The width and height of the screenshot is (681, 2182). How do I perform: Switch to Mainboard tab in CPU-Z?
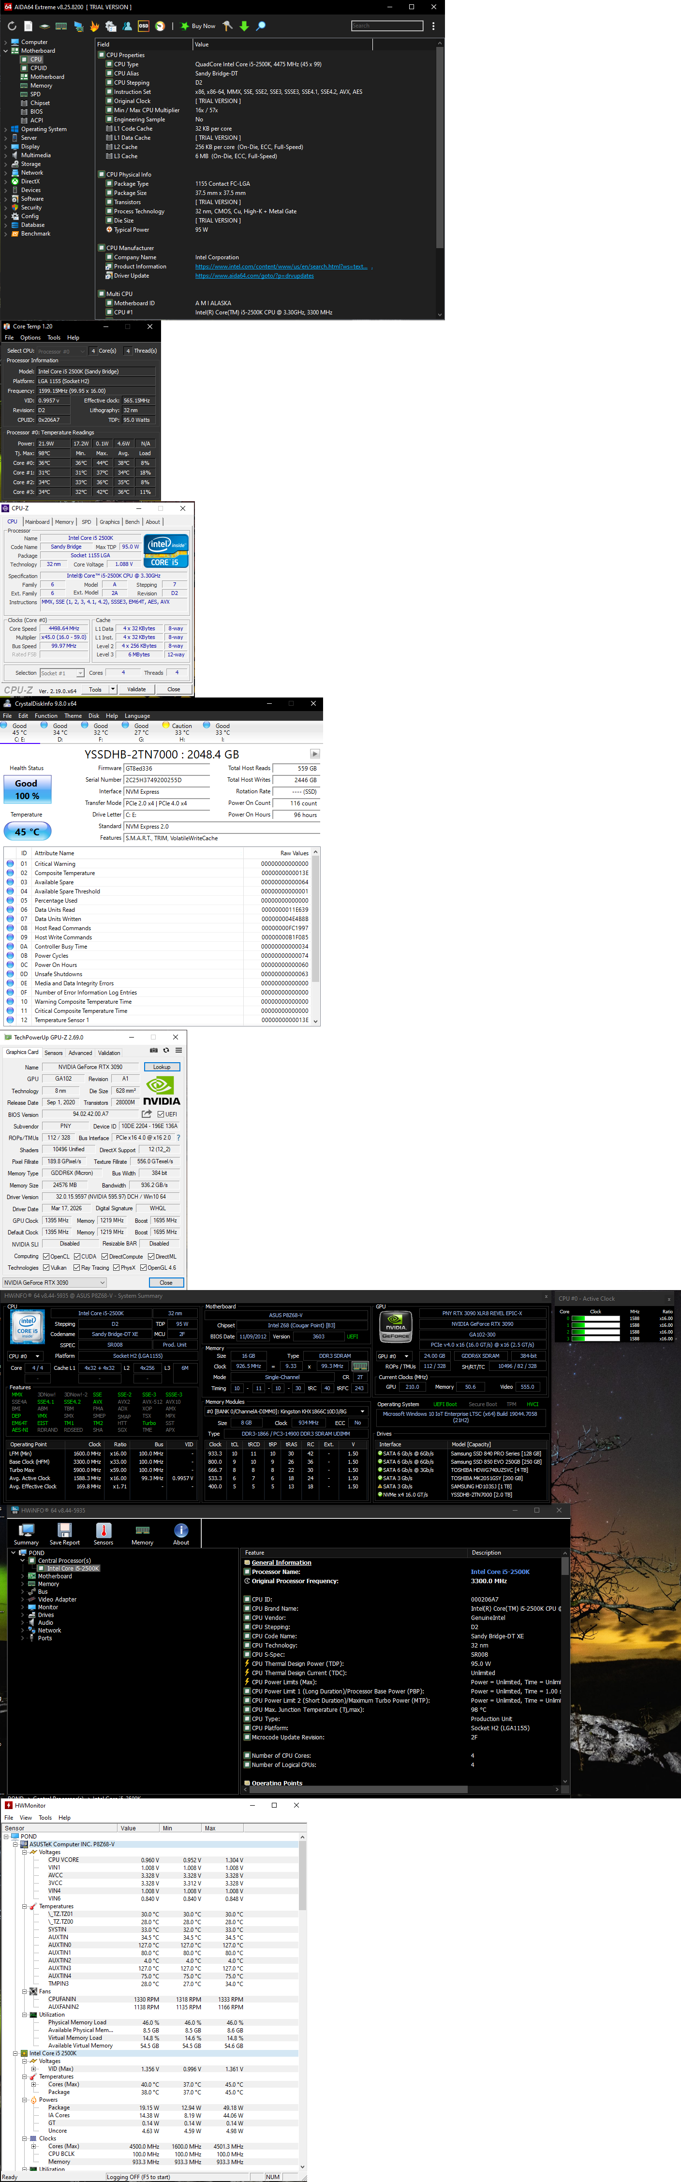[37, 522]
